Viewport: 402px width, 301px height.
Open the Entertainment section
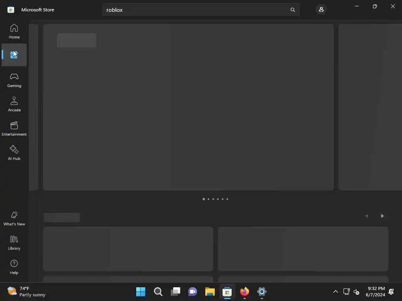pyautogui.click(x=14, y=129)
